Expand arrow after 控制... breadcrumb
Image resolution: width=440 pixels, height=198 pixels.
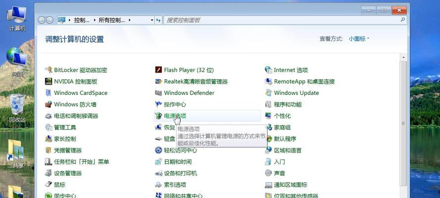95,20
